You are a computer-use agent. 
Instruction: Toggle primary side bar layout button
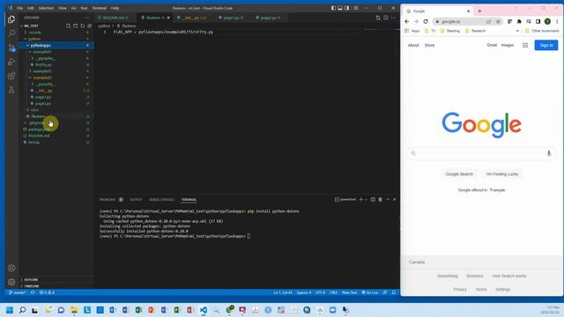click(x=333, y=8)
